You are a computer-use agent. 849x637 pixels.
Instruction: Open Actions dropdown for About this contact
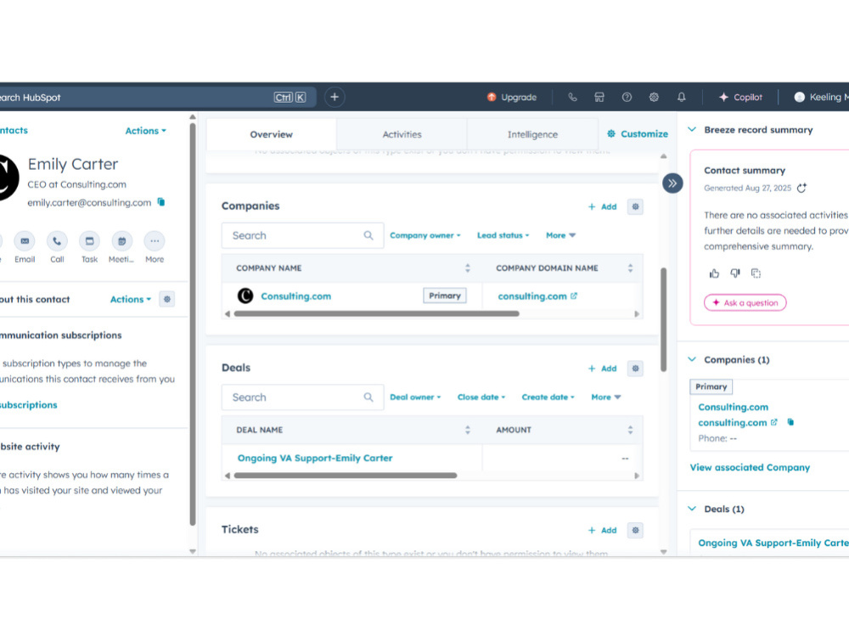(x=131, y=299)
